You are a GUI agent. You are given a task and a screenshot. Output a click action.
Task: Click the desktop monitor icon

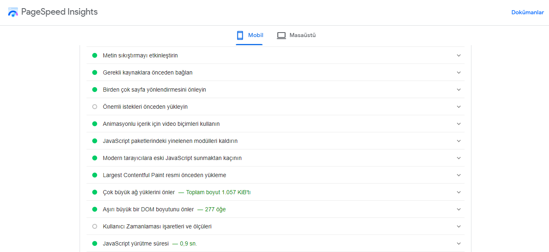tap(281, 35)
